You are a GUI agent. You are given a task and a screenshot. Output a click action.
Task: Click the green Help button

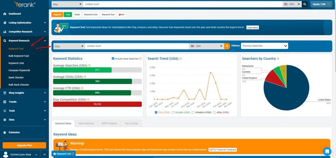[x=68, y=14]
